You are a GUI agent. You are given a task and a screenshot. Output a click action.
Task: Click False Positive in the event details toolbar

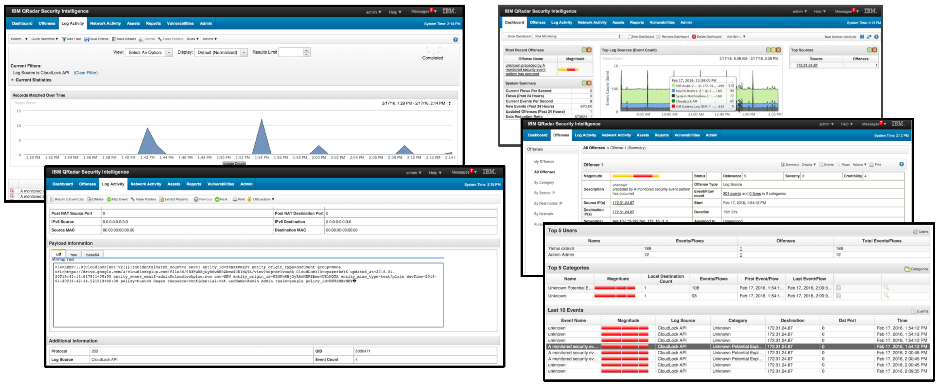(x=143, y=200)
